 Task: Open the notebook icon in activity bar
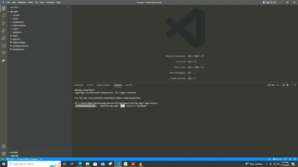pyautogui.click(x=4, y=53)
